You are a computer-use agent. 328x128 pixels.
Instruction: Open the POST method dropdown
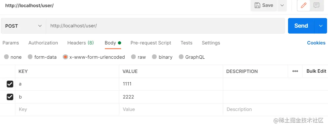click(x=23, y=26)
